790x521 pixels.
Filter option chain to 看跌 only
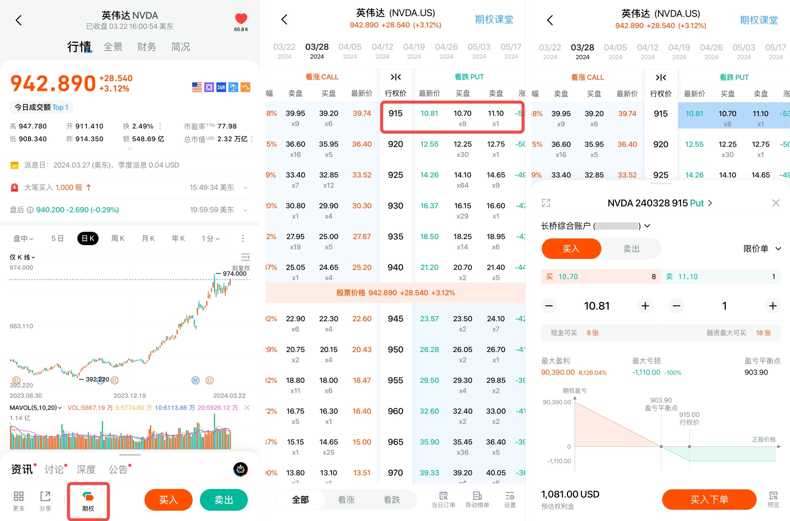pos(391,500)
